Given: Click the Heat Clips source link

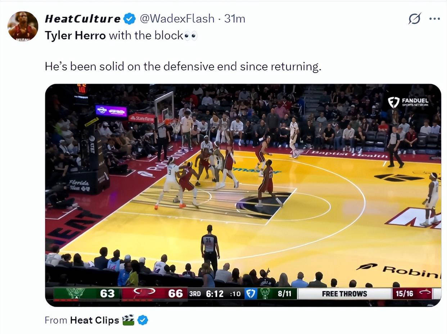Looking at the screenshot, I should click(95, 320).
